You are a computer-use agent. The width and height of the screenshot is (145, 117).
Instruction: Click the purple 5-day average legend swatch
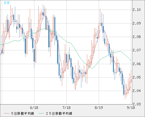pyautogui.click(x=7, y=113)
